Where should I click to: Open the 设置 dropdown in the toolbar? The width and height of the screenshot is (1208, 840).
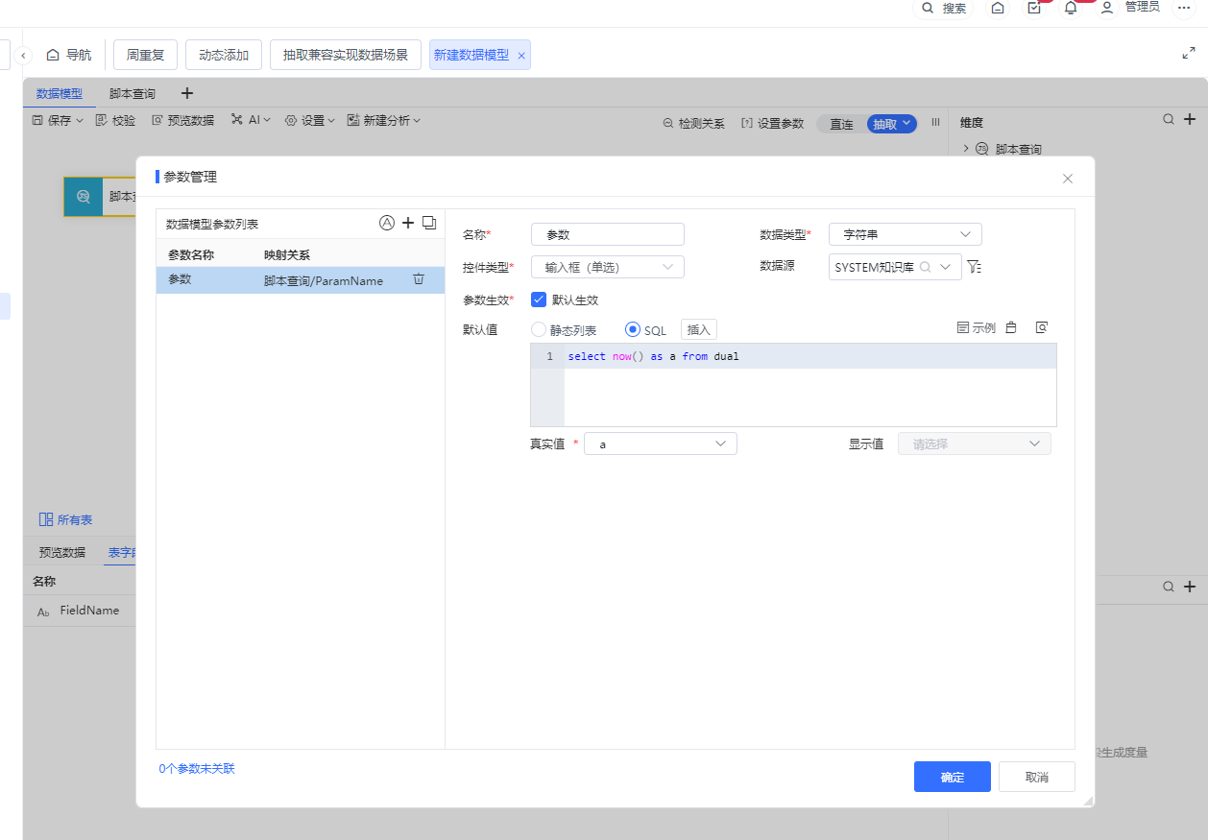309,121
